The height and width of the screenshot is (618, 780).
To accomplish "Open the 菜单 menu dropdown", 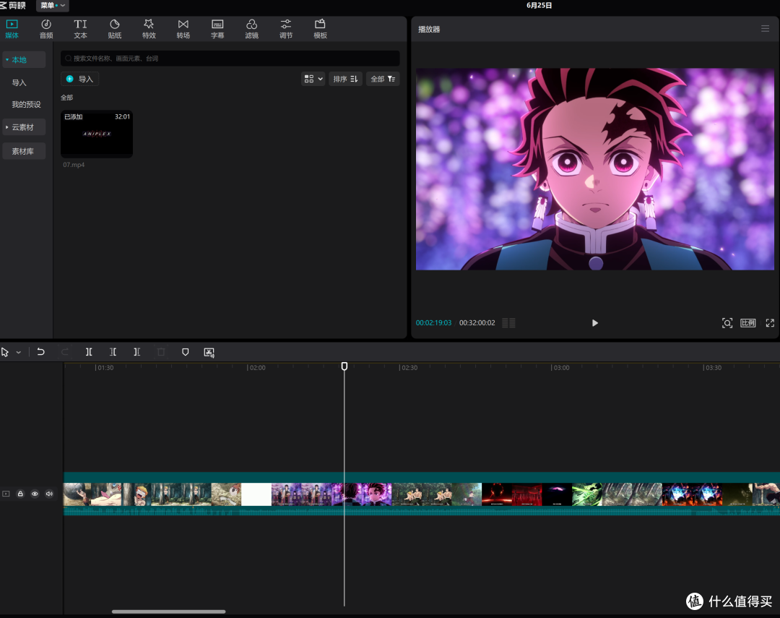I will (52, 6).
